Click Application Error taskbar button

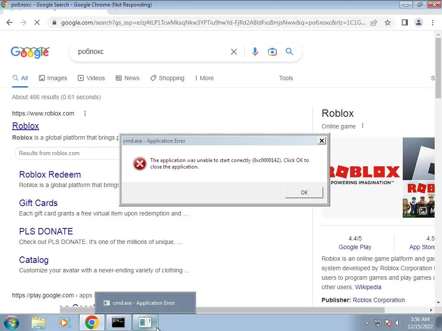point(145,322)
